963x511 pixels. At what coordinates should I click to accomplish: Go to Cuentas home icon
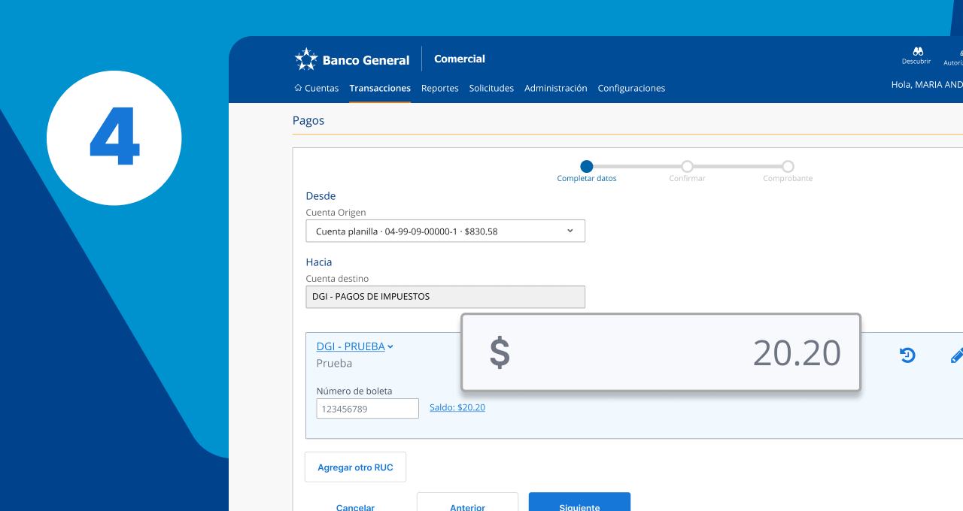click(298, 88)
